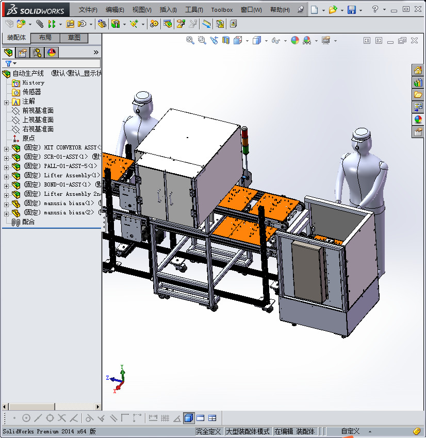Open the ConfigurationManager tab icon
The image size is (426, 438).
pos(37,52)
